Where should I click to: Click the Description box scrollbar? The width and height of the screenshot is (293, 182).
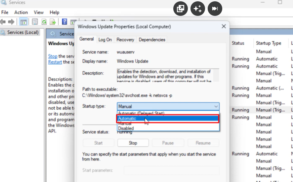pyautogui.click(x=216, y=75)
